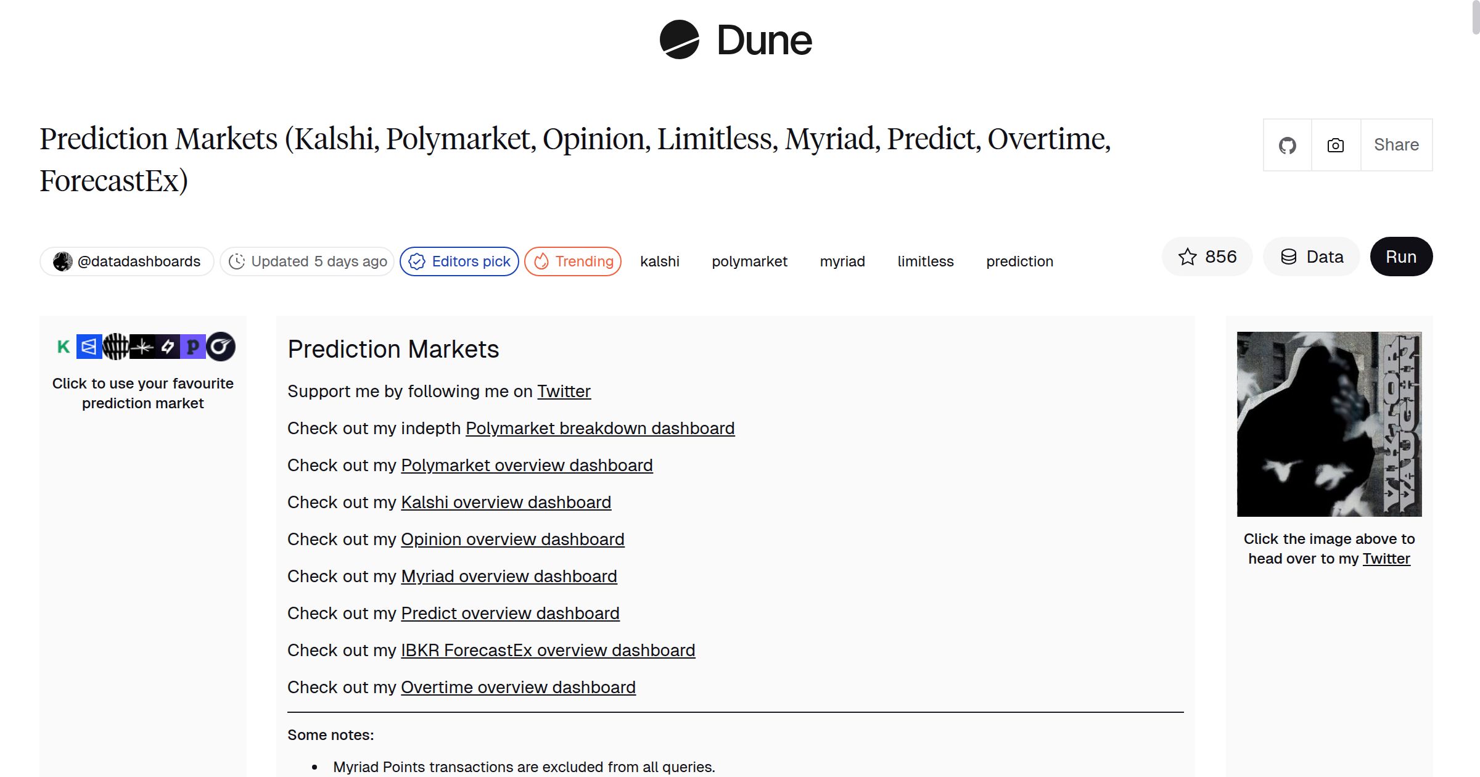Toggle the Editors pick badge
Viewport: 1480px width, 777px height.
tap(459, 261)
